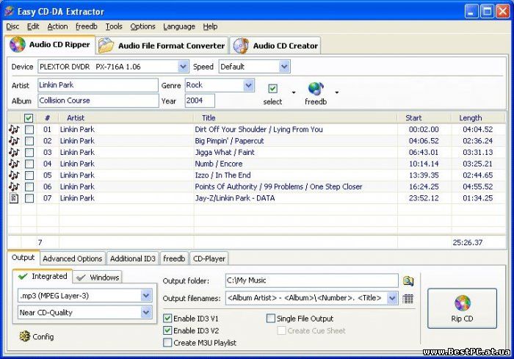The width and height of the screenshot is (514, 359).
Task: Switch to Audio CD Creator tab
Action: [275, 46]
